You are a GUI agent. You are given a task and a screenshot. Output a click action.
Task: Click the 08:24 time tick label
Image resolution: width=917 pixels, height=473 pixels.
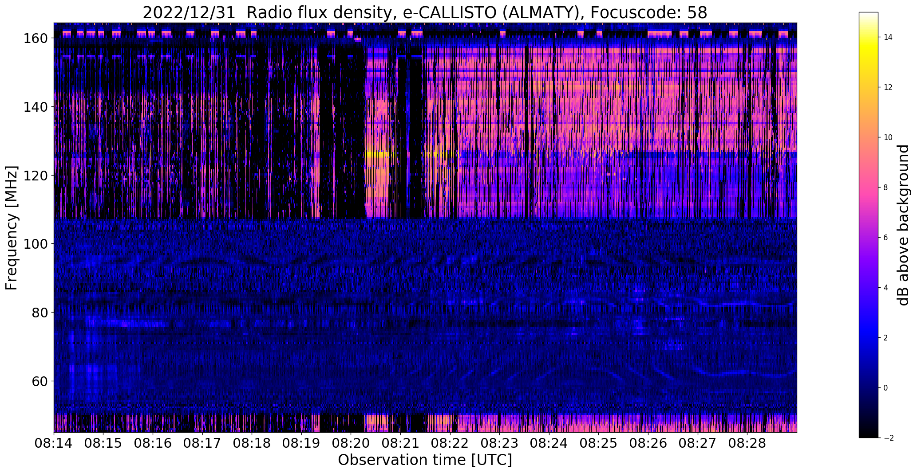click(x=549, y=443)
